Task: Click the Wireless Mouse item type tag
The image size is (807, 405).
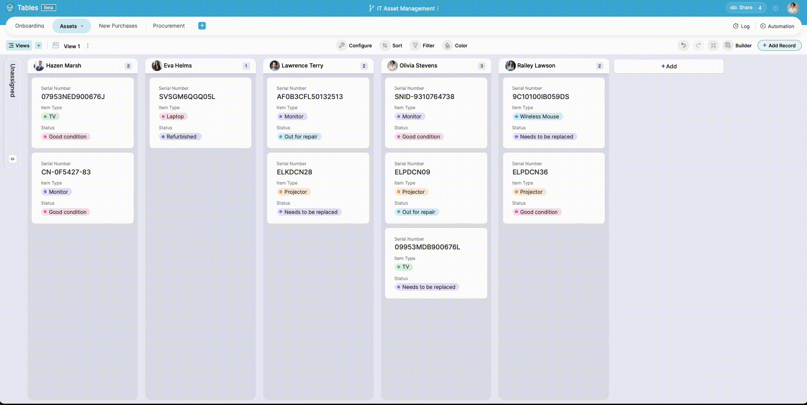Action: [x=537, y=117]
